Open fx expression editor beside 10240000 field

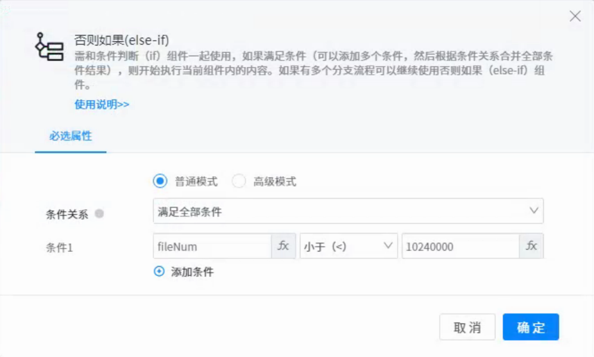pos(531,246)
